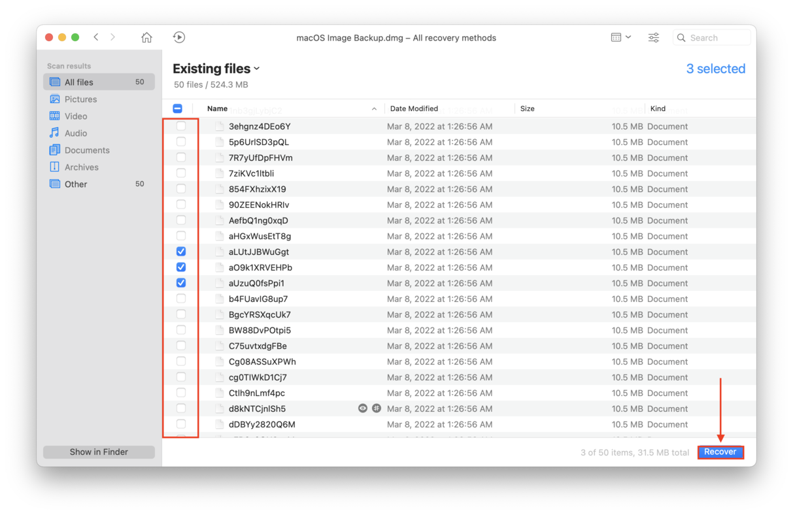Sort by the Name column

click(x=217, y=108)
